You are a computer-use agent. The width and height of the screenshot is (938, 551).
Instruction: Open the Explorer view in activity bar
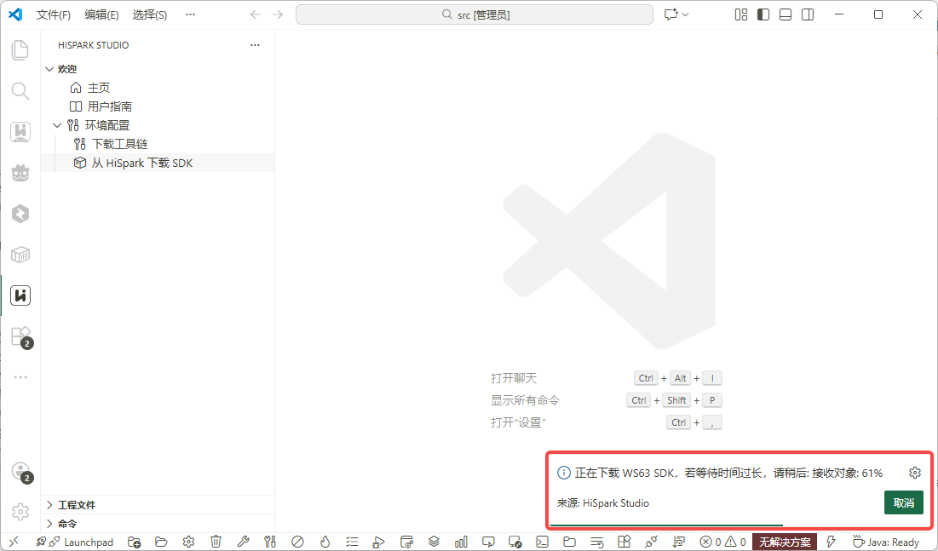(x=20, y=50)
